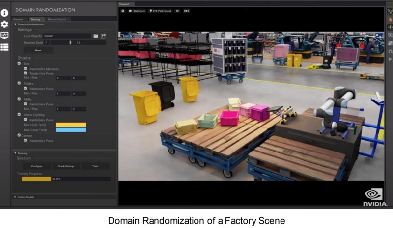Open the list view icon in sidebar
The image size is (393, 228).
(x=4, y=47)
